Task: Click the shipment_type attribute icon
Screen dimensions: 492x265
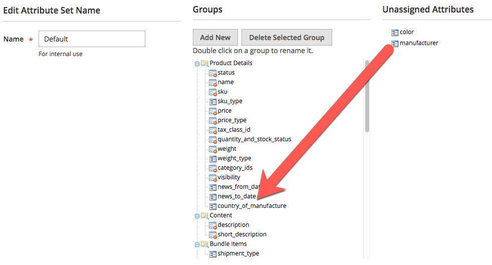Action: pyautogui.click(x=213, y=254)
